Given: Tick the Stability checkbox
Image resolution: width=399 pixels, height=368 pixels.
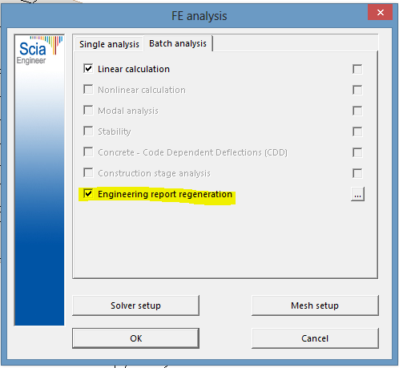Looking at the screenshot, I should click(88, 131).
